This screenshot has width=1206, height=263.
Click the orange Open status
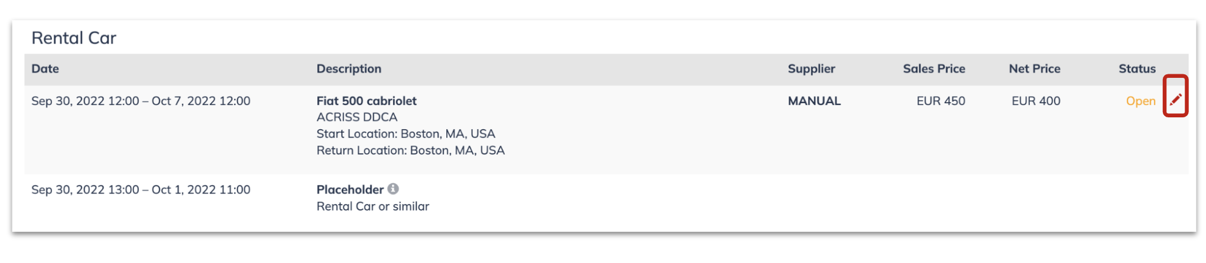coord(1140,101)
